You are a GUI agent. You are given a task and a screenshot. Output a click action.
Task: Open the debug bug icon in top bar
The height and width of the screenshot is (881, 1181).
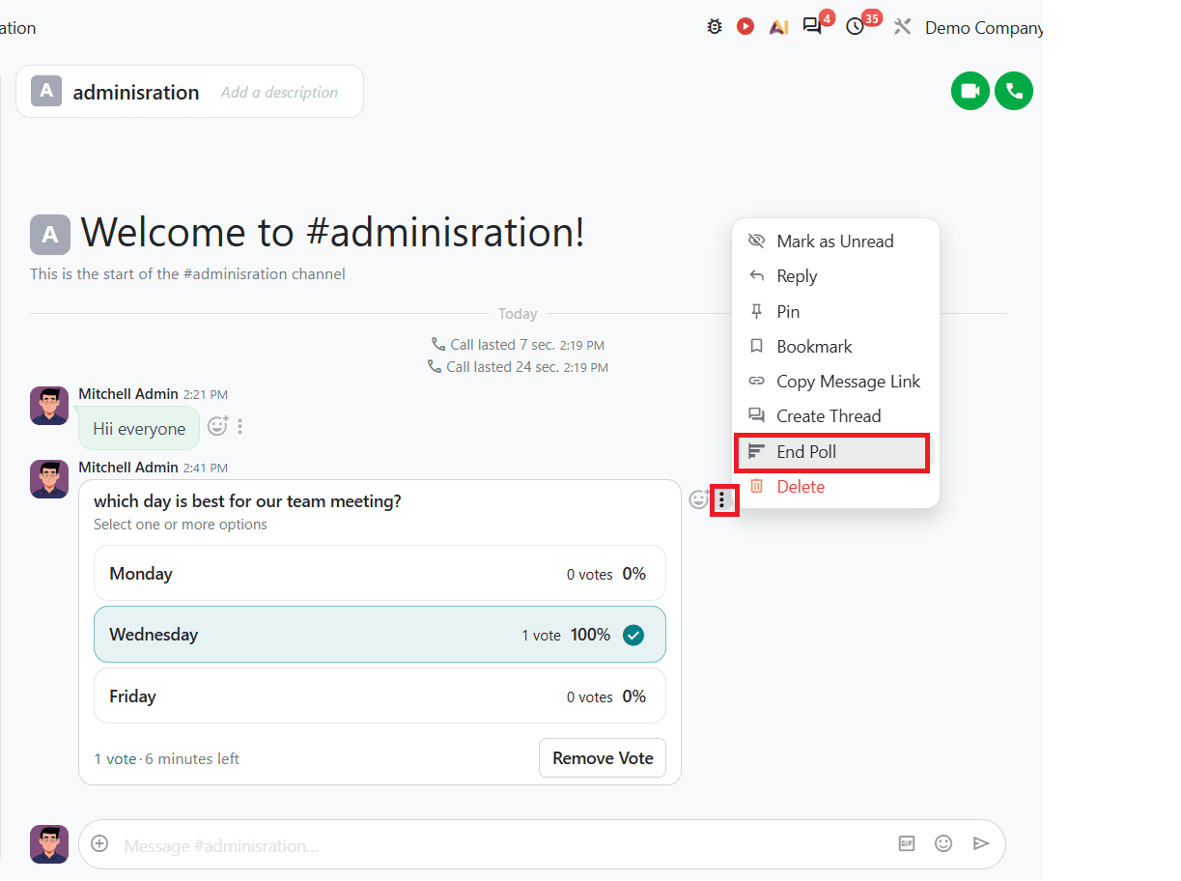tap(714, 27)
